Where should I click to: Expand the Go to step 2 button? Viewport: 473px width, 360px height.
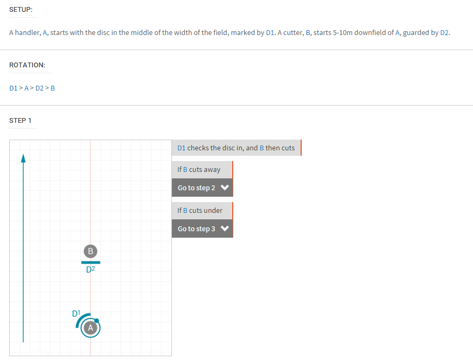pyautogui.click(x=202, y=188)
